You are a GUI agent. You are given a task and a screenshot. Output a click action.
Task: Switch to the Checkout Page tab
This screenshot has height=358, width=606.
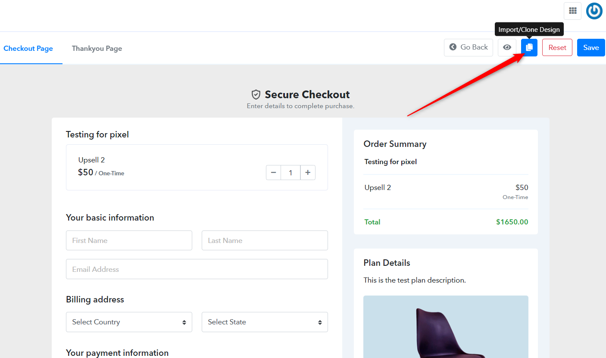28,48
